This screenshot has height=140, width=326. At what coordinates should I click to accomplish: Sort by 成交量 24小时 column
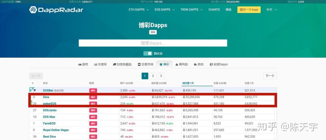[159, 83]
